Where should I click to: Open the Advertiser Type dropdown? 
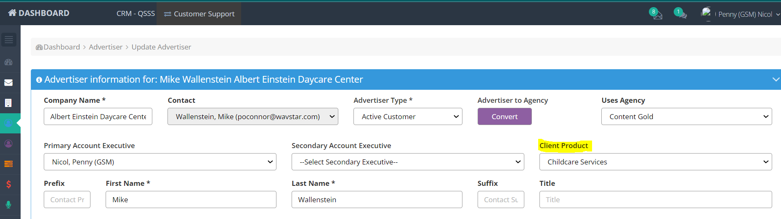407,117
